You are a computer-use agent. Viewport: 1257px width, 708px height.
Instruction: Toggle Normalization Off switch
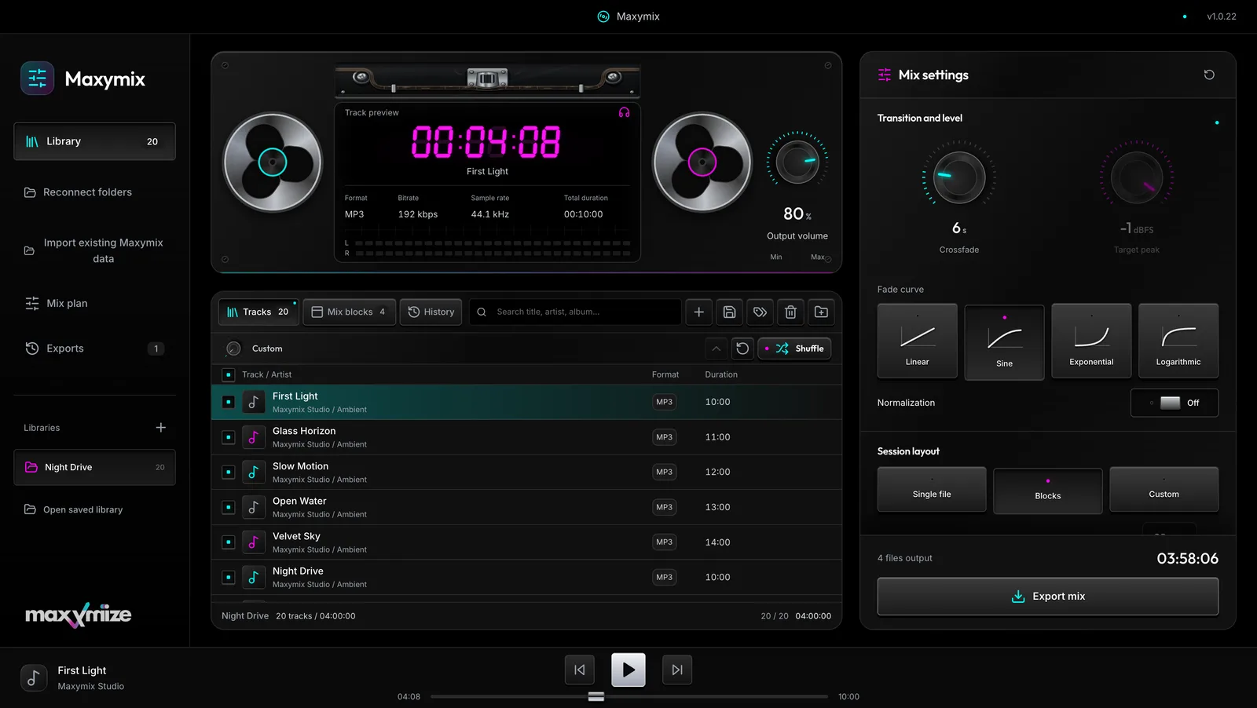pyautogui.click(x=1175, y=403)
